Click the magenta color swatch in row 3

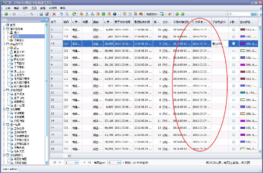tap(243, 44)
